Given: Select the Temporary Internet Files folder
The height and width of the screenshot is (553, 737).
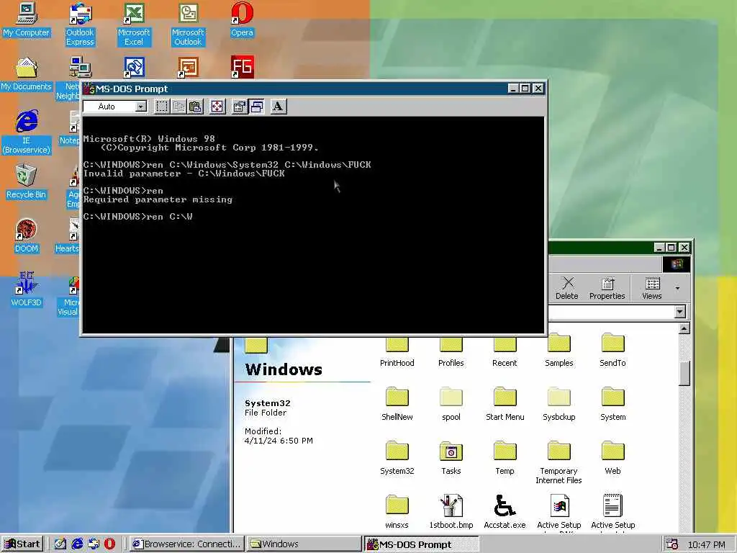Looking at the screenshot, I should 559,463.
